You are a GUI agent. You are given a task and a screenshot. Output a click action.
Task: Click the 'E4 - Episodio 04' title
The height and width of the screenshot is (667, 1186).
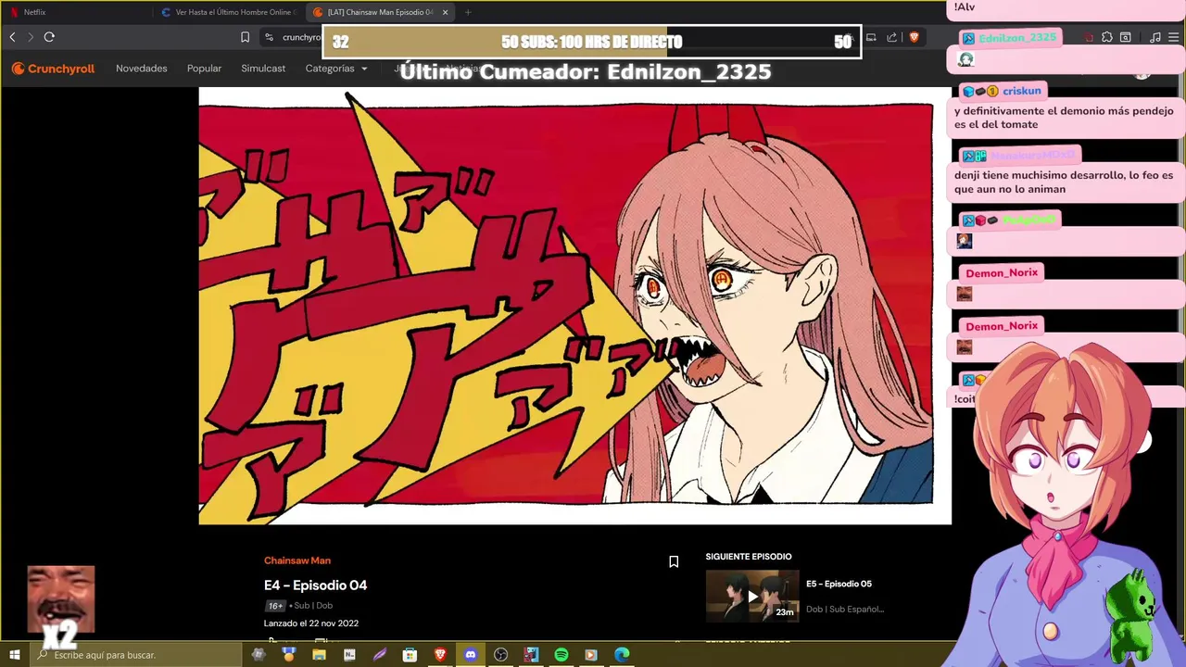coord(315,585)
